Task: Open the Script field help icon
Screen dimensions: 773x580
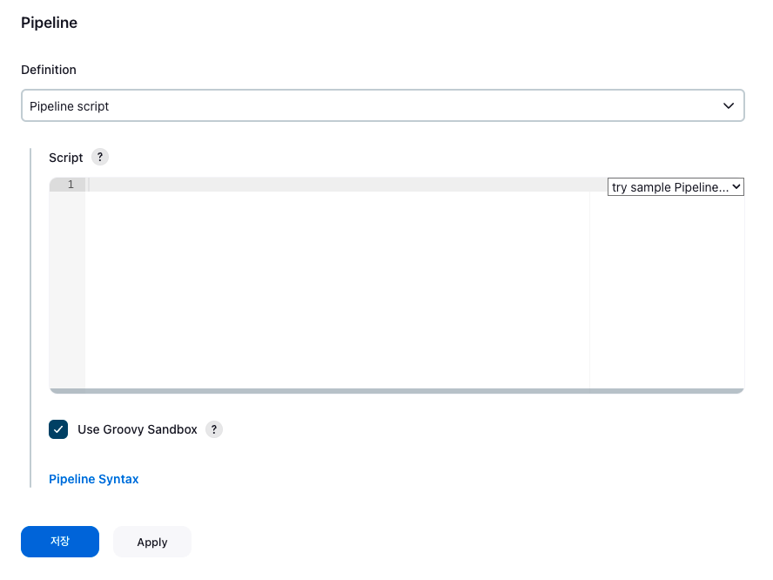Action: coord(100,158)
